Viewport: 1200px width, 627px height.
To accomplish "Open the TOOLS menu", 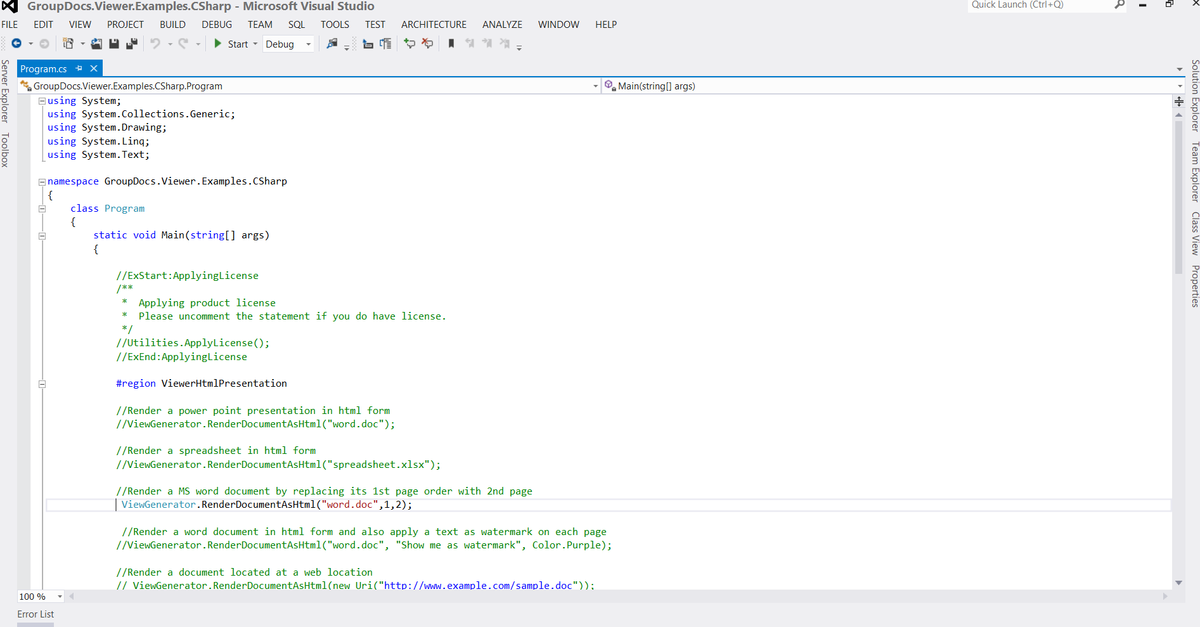I will (x=335, y=25).
